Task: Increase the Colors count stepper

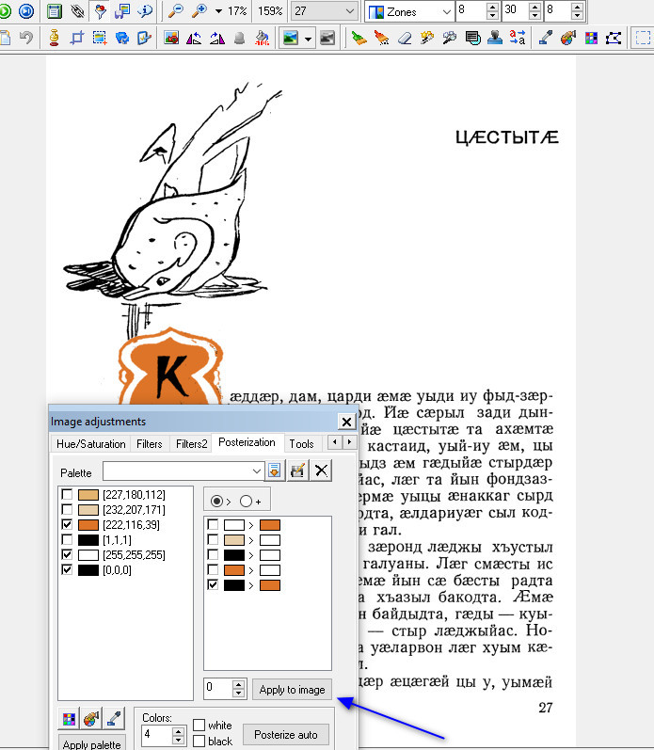Action: coord(179,731)
